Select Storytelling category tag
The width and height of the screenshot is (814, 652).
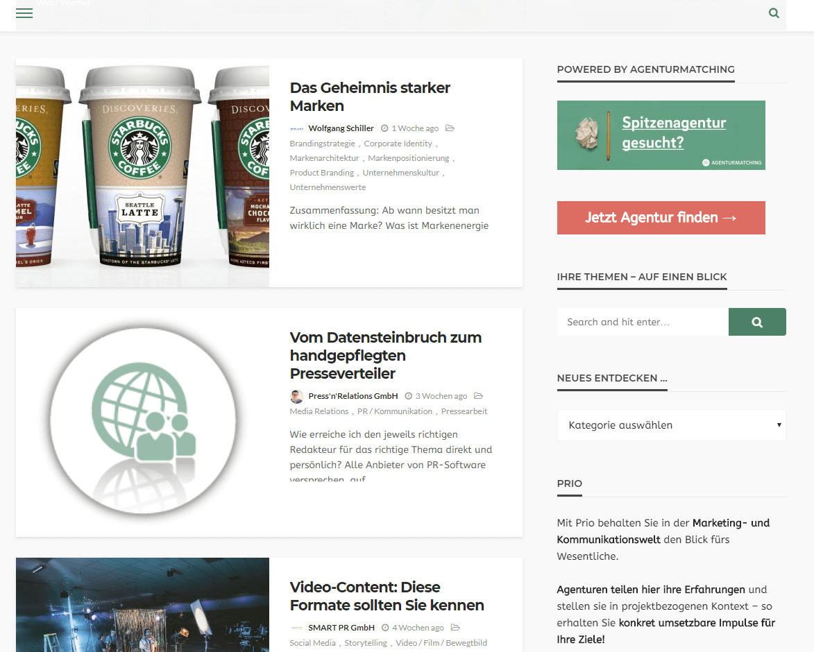pos(366,643)
